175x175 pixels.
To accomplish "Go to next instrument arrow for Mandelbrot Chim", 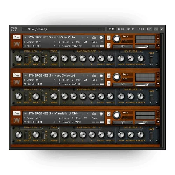I will pyautogui.click(x=87, y=114).
